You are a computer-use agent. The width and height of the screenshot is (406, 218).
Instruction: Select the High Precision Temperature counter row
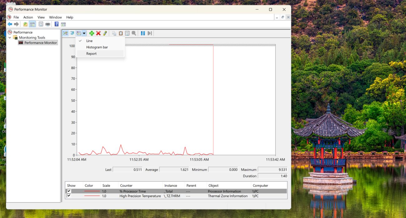[176, 196]
